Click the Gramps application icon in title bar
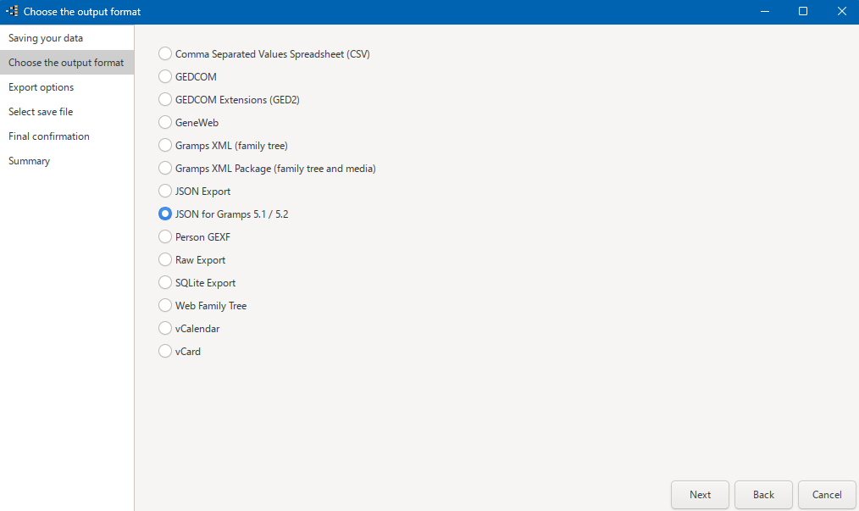This screenshot has height=511, width=859. coord(12,11)
